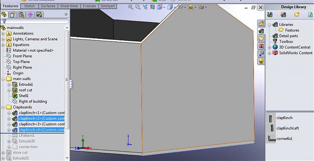The height and width of the screenshot is (161, 314).
Task: Click the View Settings monitor icon
Action: (201, 7)
